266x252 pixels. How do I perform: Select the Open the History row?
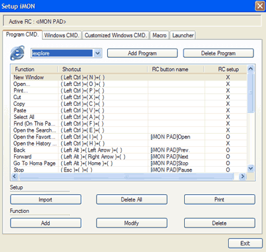coord(129,144)
